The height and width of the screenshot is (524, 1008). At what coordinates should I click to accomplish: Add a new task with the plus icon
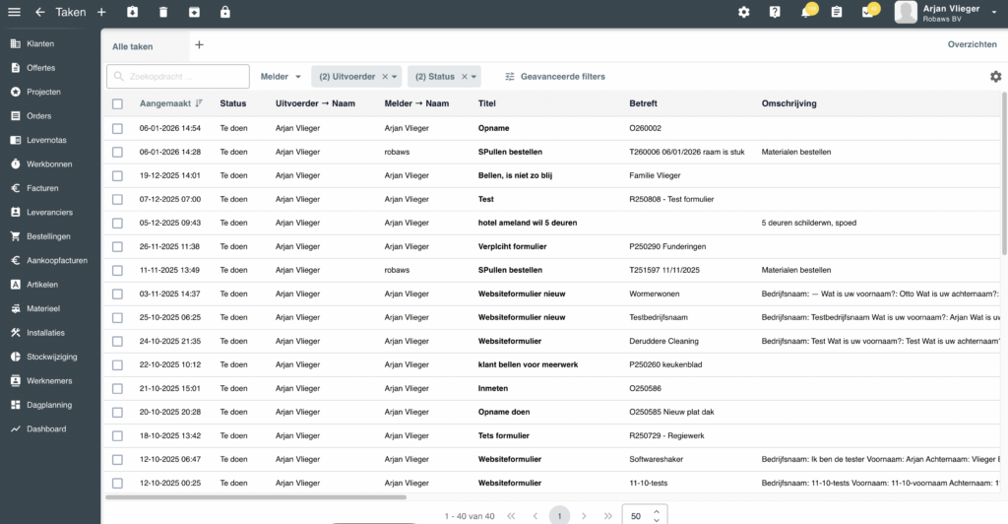[101, 12]
